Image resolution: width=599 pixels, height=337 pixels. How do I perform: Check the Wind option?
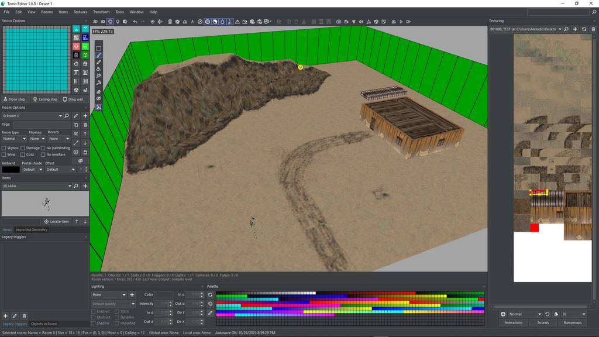[x=4, y=154]
